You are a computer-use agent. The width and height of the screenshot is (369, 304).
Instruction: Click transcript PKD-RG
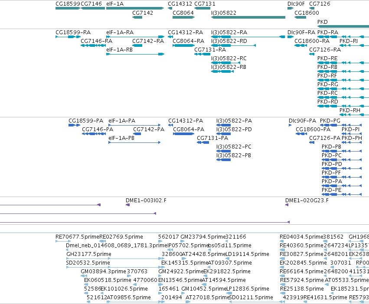[327, 84]
